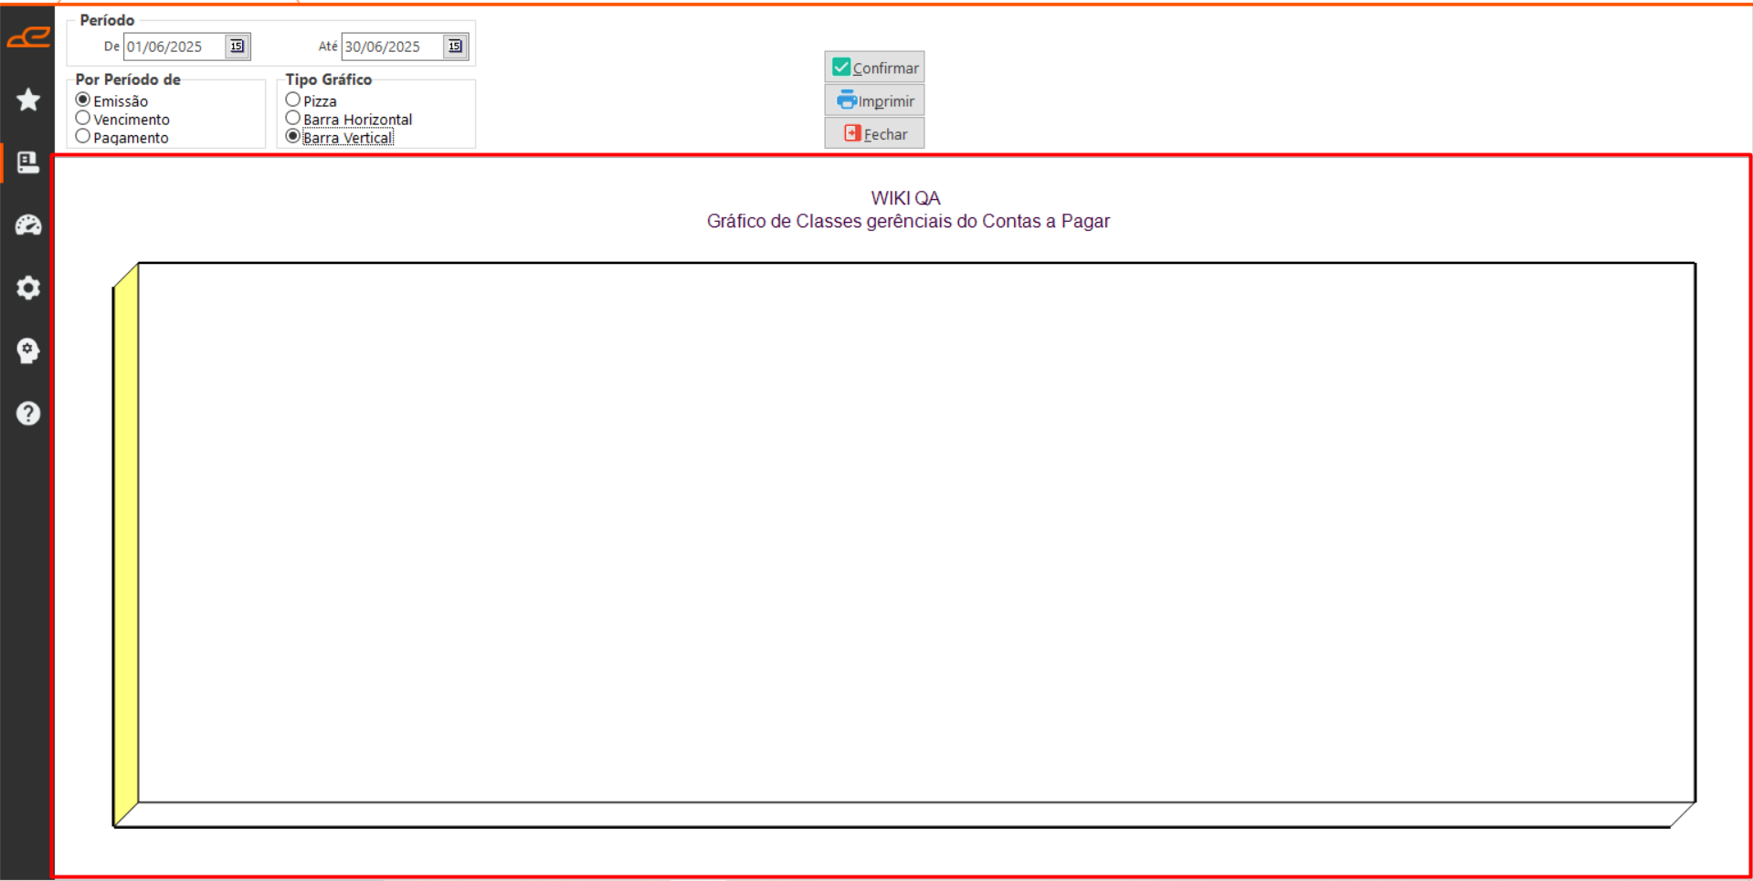This screenshot has width=1753, height=881.
Task: Open the settings gear in sidebar
Action: (28, 288)
